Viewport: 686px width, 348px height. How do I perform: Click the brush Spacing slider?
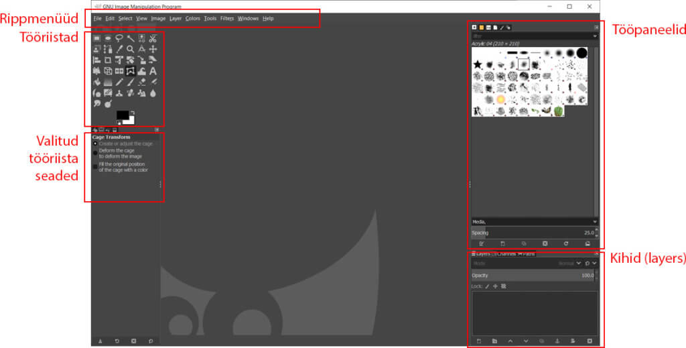[x=533, y=233]
